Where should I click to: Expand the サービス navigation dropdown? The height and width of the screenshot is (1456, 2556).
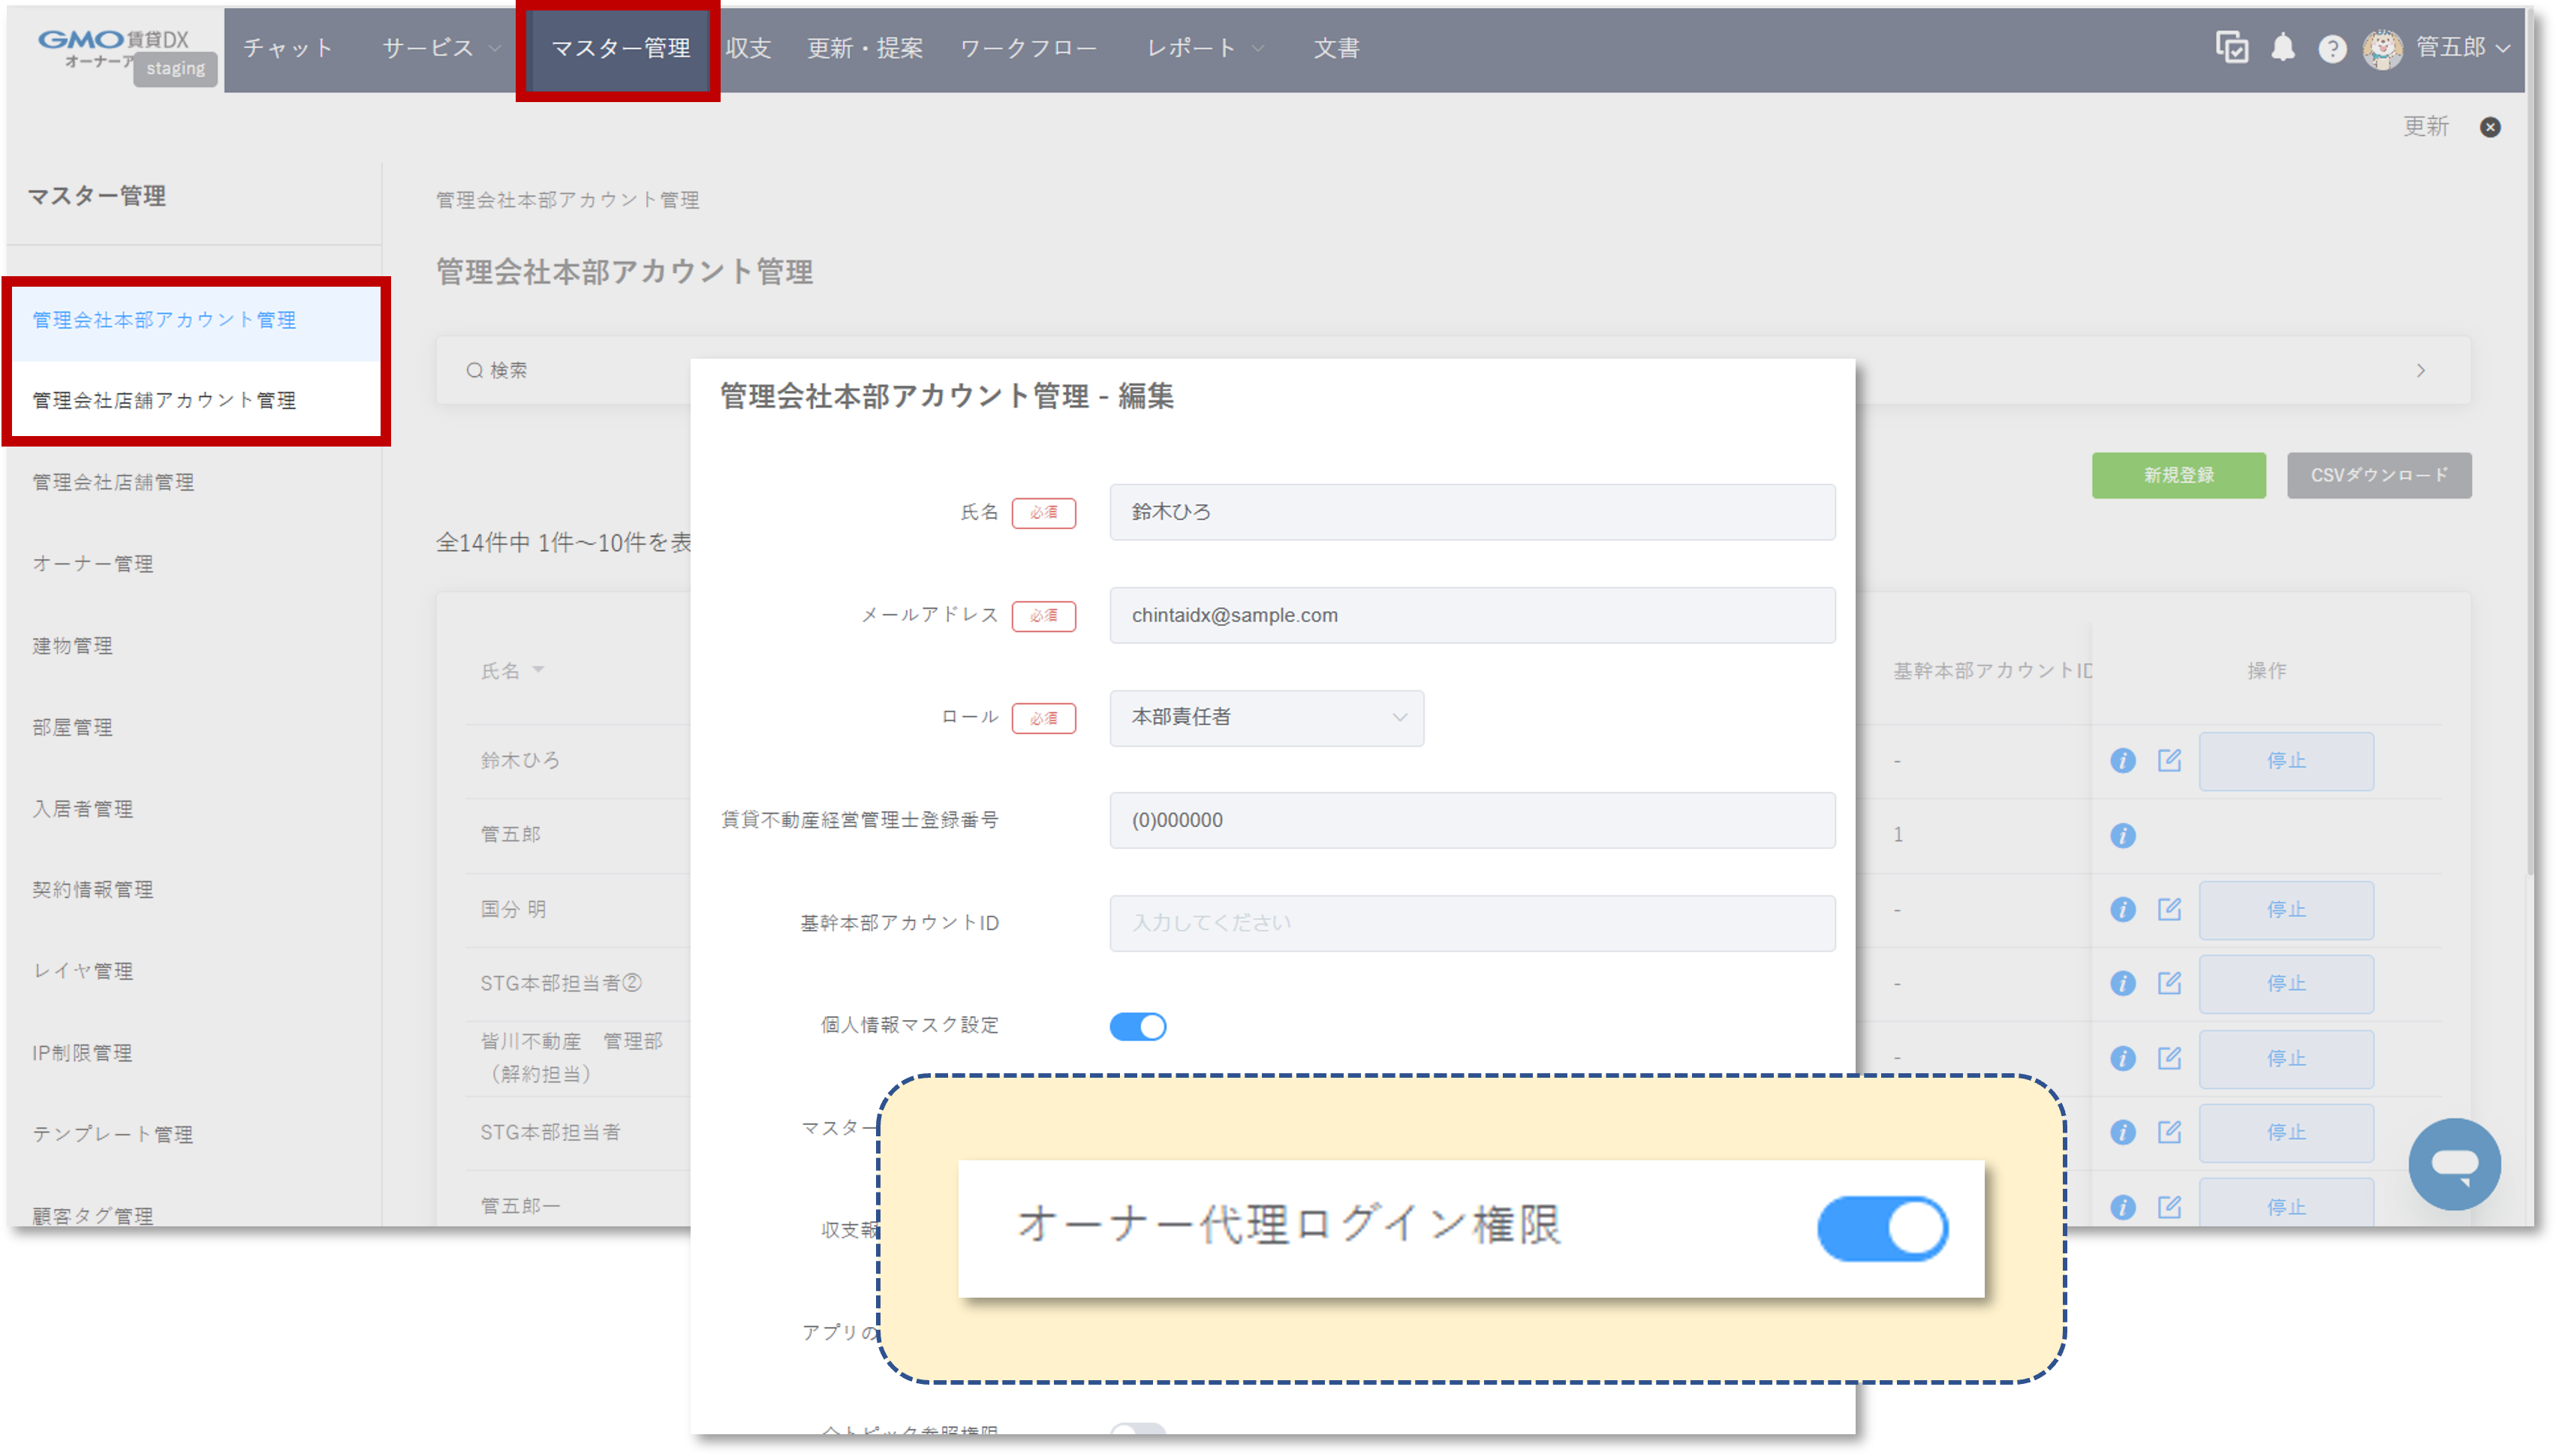click(435, 47)
